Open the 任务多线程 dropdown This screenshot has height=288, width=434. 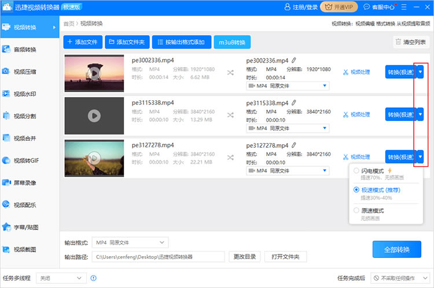coord(61,278)
